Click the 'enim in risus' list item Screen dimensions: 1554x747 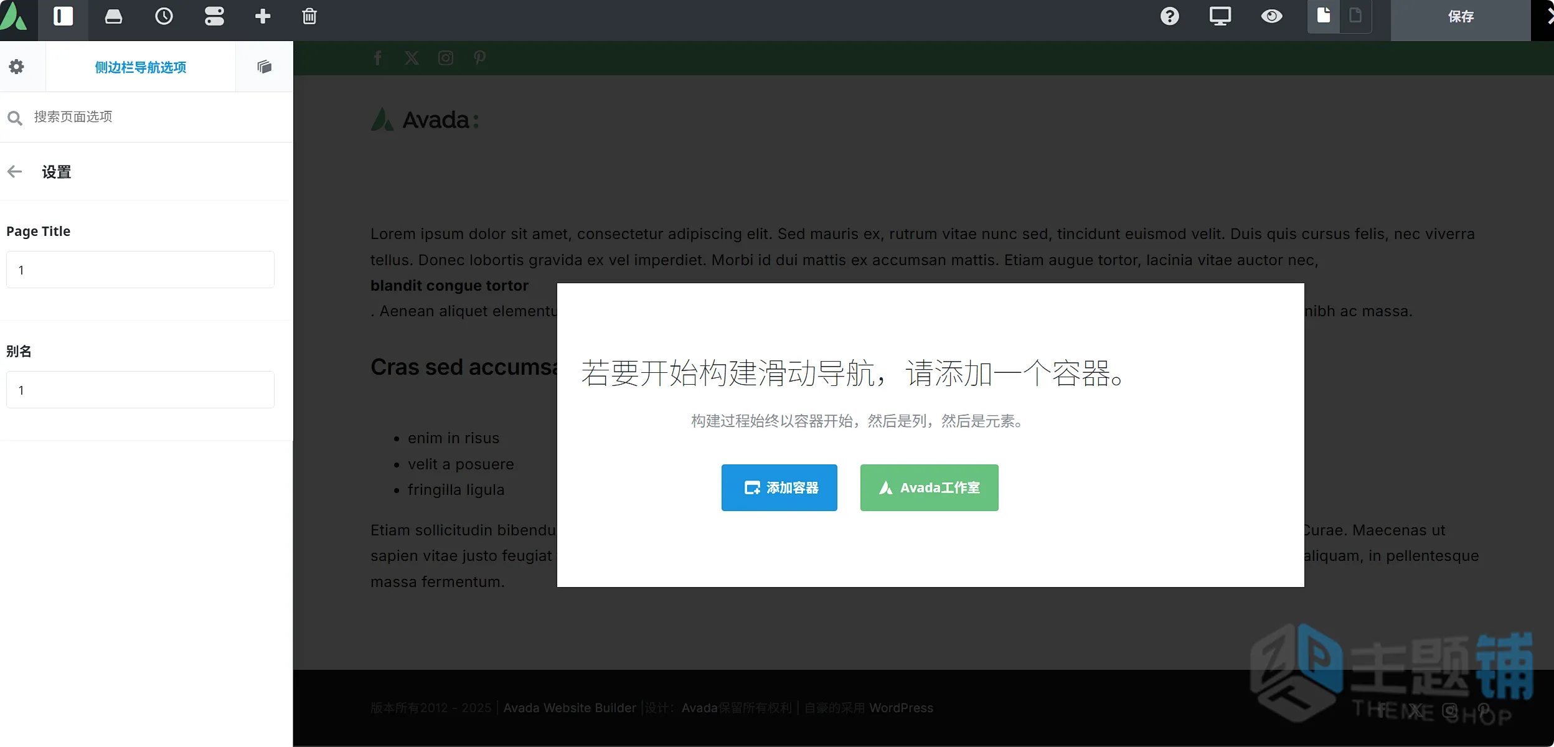(453, 438)
